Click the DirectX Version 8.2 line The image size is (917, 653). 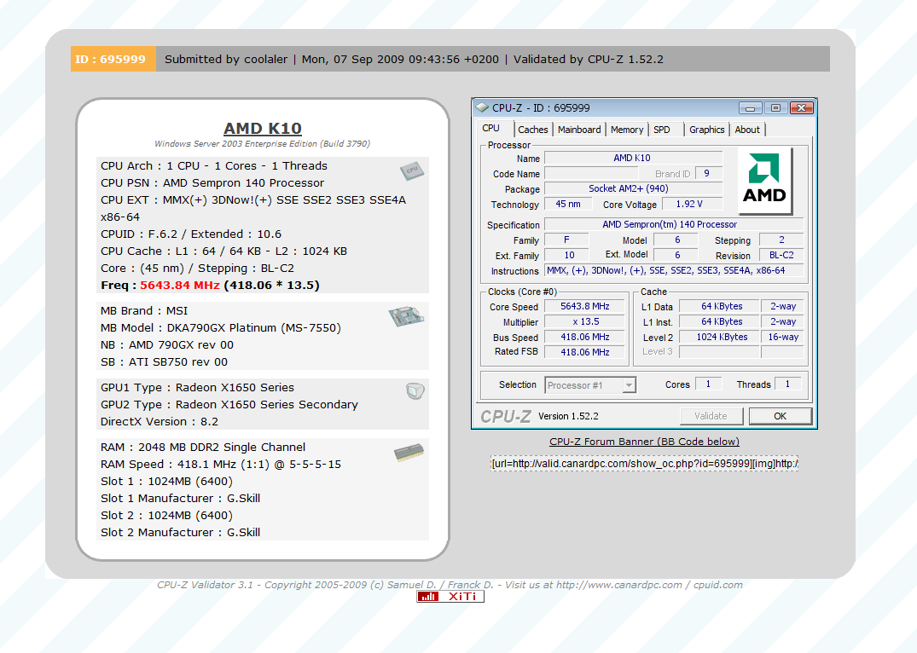click(x=159, y=421)
